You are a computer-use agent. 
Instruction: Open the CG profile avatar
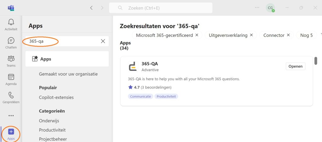coord(270,8)
